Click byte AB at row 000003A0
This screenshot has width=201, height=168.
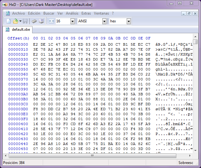(x=36, y=94)
